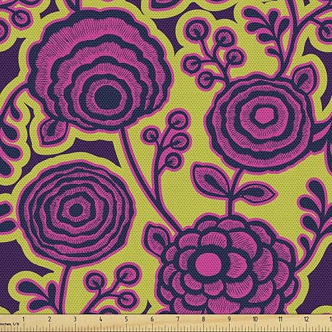Click the ruler number "10" mark
The image size is (332, 332).
pyautogui.click(x=256, y=319)
